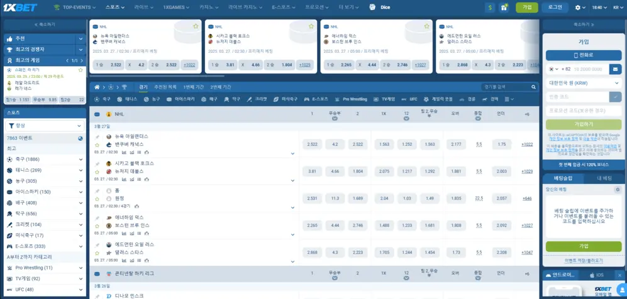Open statistics chart icon for 뉴욕 아일랜더스 match
The width and height of the screenshot is (627, 299).
click(x=123, y=152)
